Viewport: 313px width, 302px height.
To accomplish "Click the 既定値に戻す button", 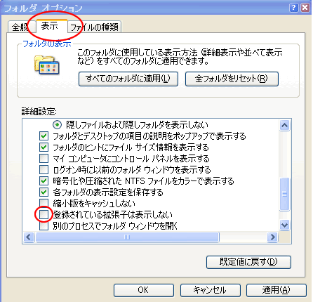I will (x=248, y=262).
